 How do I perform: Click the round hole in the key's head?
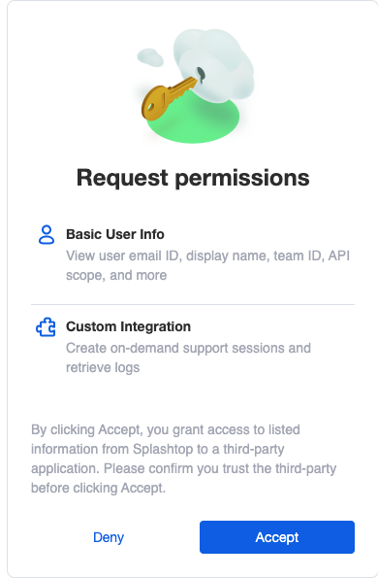pyautogui.click(x=150, y=107)
